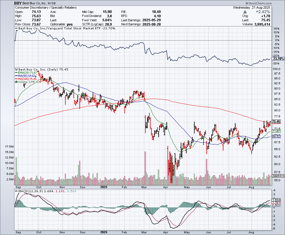Click the 0.503 histogram axis tag
The height and width of the screenshot is (235, 285).
pos(276,205)
